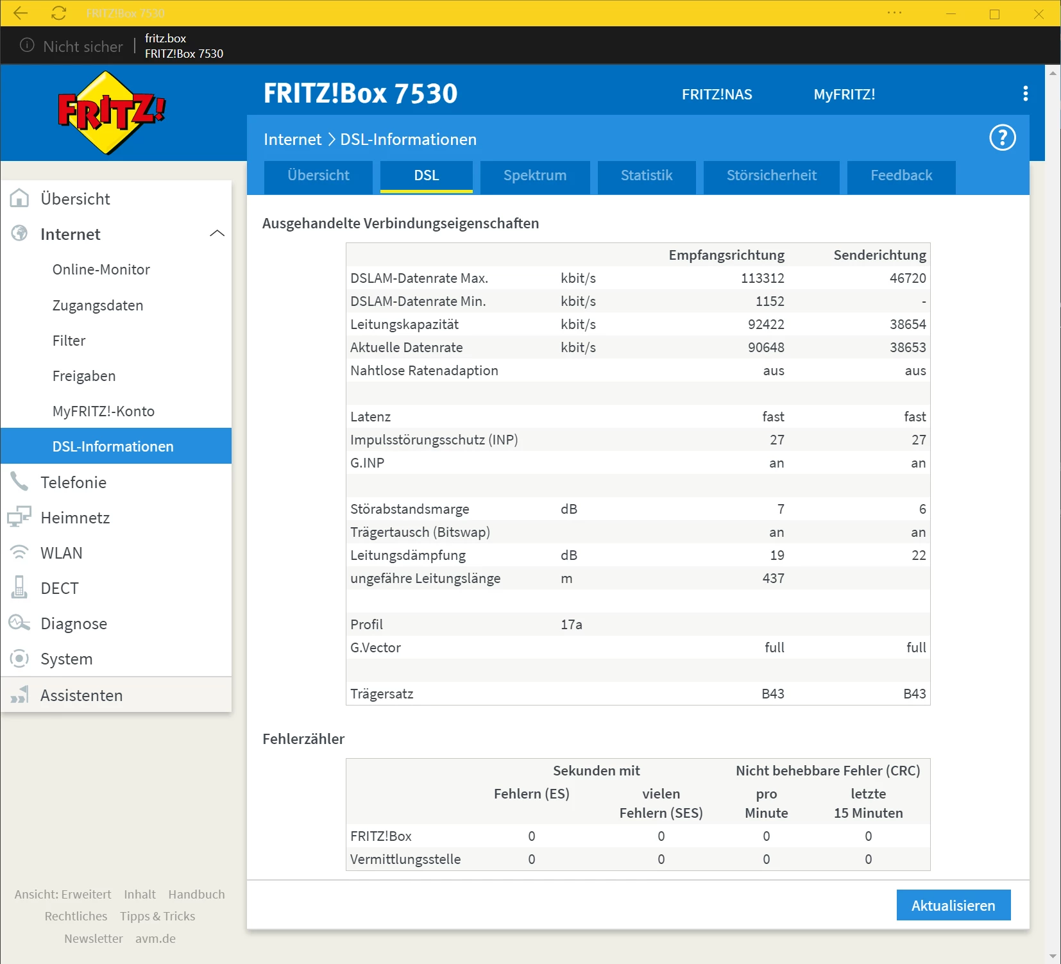1061x964 pixels.
Task: Open the avm.de footer link
Action: (155, 938)
